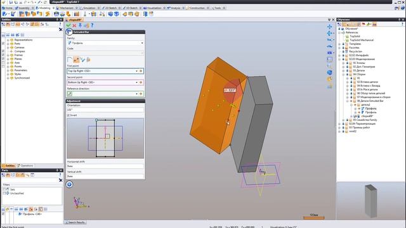
Task: Click the Vertical shift input field
Action: [105, 176]
